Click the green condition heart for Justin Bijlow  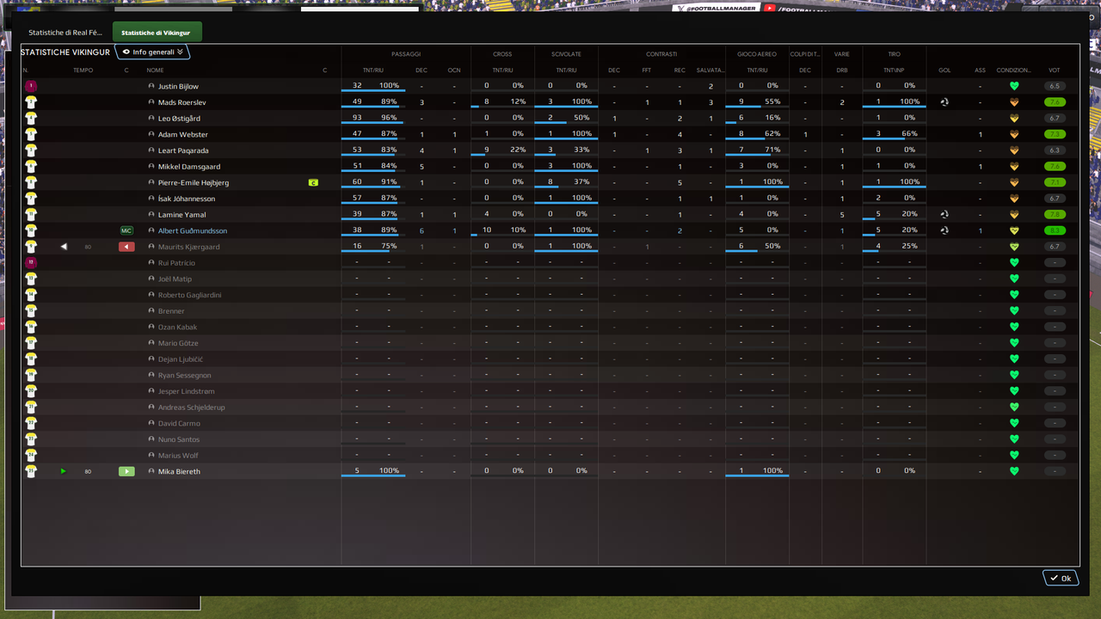[1014, 86]
